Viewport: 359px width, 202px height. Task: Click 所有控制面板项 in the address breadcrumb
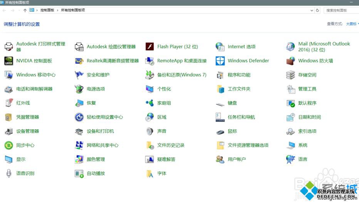click(x=73, y=10)
